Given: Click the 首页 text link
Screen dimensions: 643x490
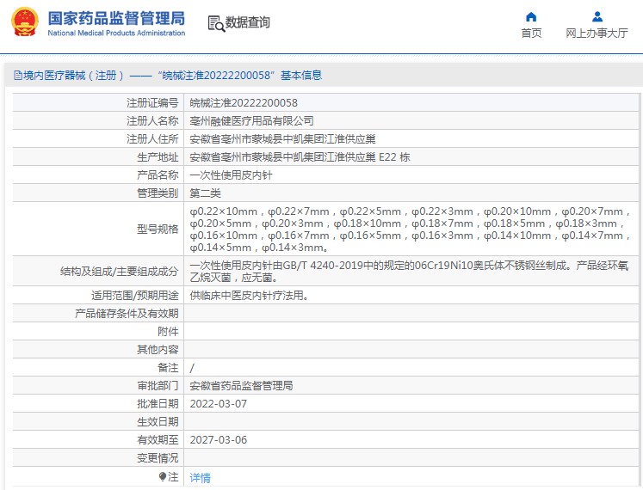Looking at the screenshot, I should tap(531, 33).
